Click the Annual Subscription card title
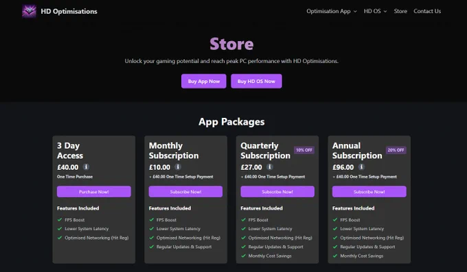467x272 pixels. coord(357,151)
